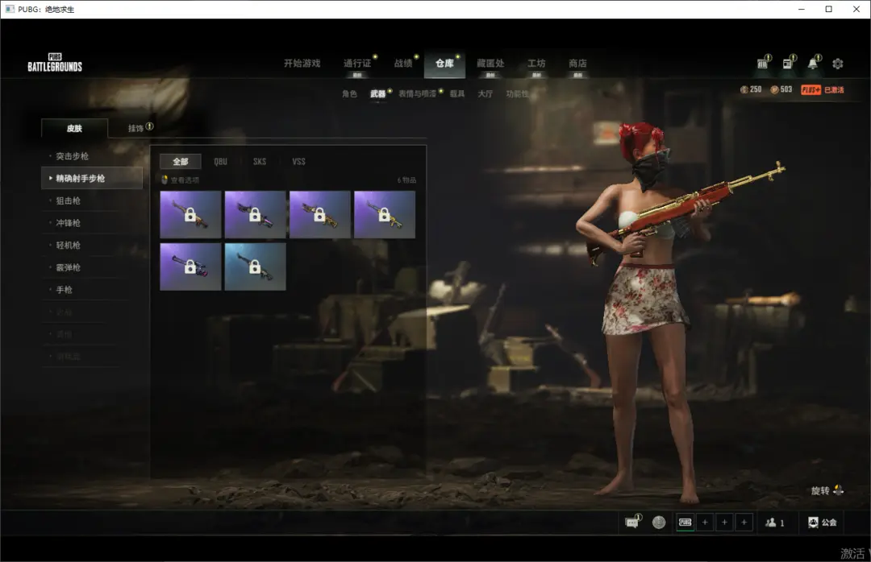Image resolution: width=871 pixels, height=562 pixels.
Task: Click the PUBG app icon in title bar
Action: click(x=10, y=9)
